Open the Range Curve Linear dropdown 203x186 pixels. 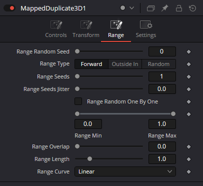(x=125, y=171)
